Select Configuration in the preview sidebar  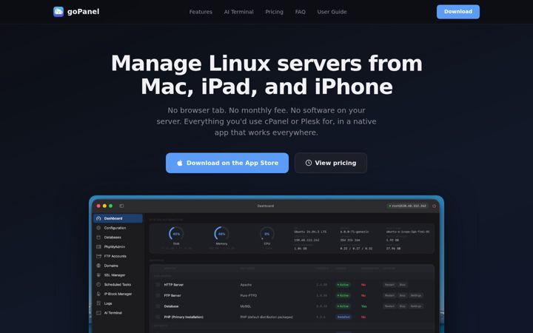pyautogui.click(x=118, y=228)
